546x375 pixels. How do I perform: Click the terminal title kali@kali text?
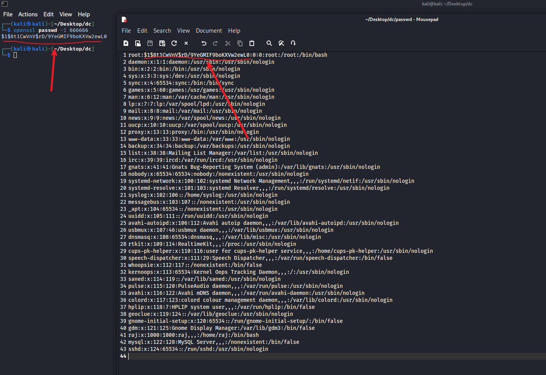click(447, 4)
